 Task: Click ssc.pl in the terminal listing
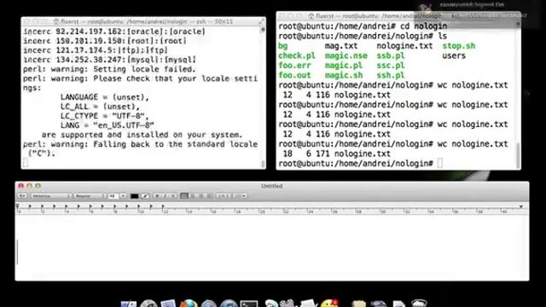(x=391, y=66)
